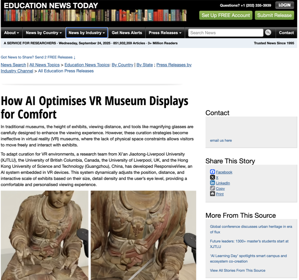This screenshot has height=280, width=299.
Task: Open Get News Alerts menu item
Action: point(127,33)
